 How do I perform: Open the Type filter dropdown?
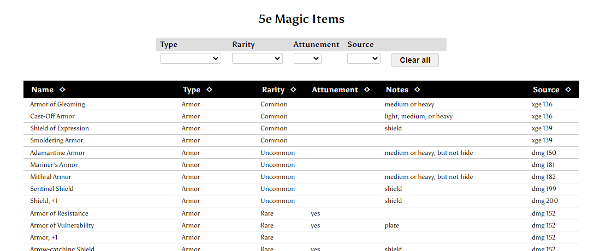pyautogui.click(x=191, y=58)
